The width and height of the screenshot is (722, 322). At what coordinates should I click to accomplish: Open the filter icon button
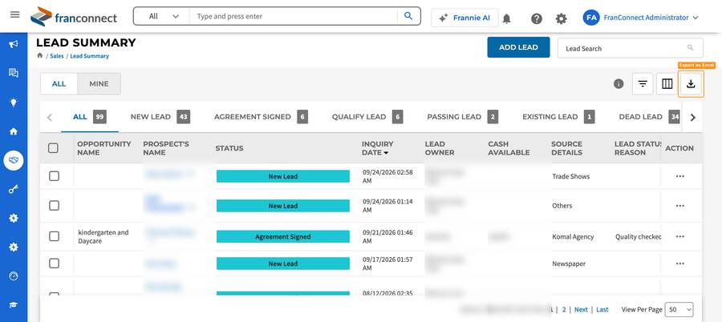click(x=643, y=84)
